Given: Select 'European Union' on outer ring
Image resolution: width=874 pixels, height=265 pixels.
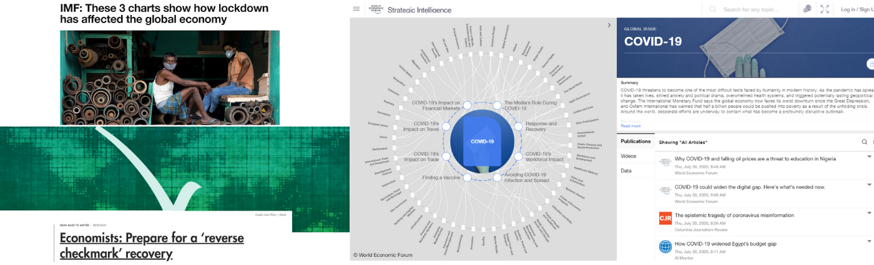Looking at the screenshot, I should coord(378,124).
